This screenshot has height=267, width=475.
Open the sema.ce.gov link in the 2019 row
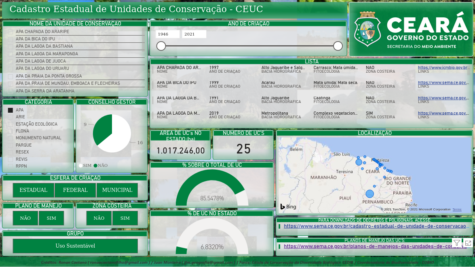click(443, 113)
